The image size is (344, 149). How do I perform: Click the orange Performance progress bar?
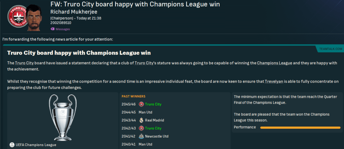300,127
